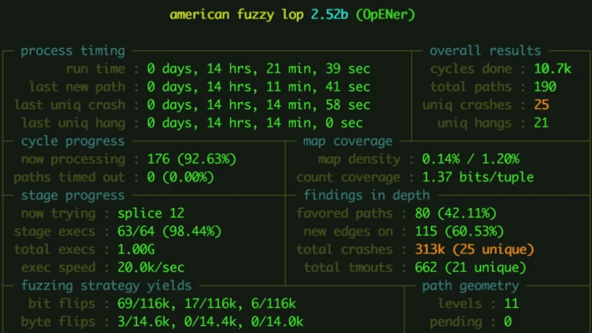Click the 'stage progress' section header
Screen dimensions: 592x333
pos(73,195)
